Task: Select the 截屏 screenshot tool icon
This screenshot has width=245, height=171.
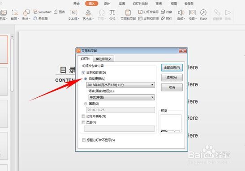Action: pyautogui.click(x=15, y=13)
